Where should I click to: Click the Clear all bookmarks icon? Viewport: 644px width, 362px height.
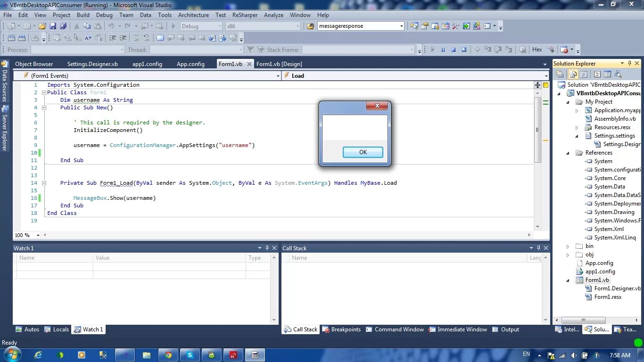[233, 38]
